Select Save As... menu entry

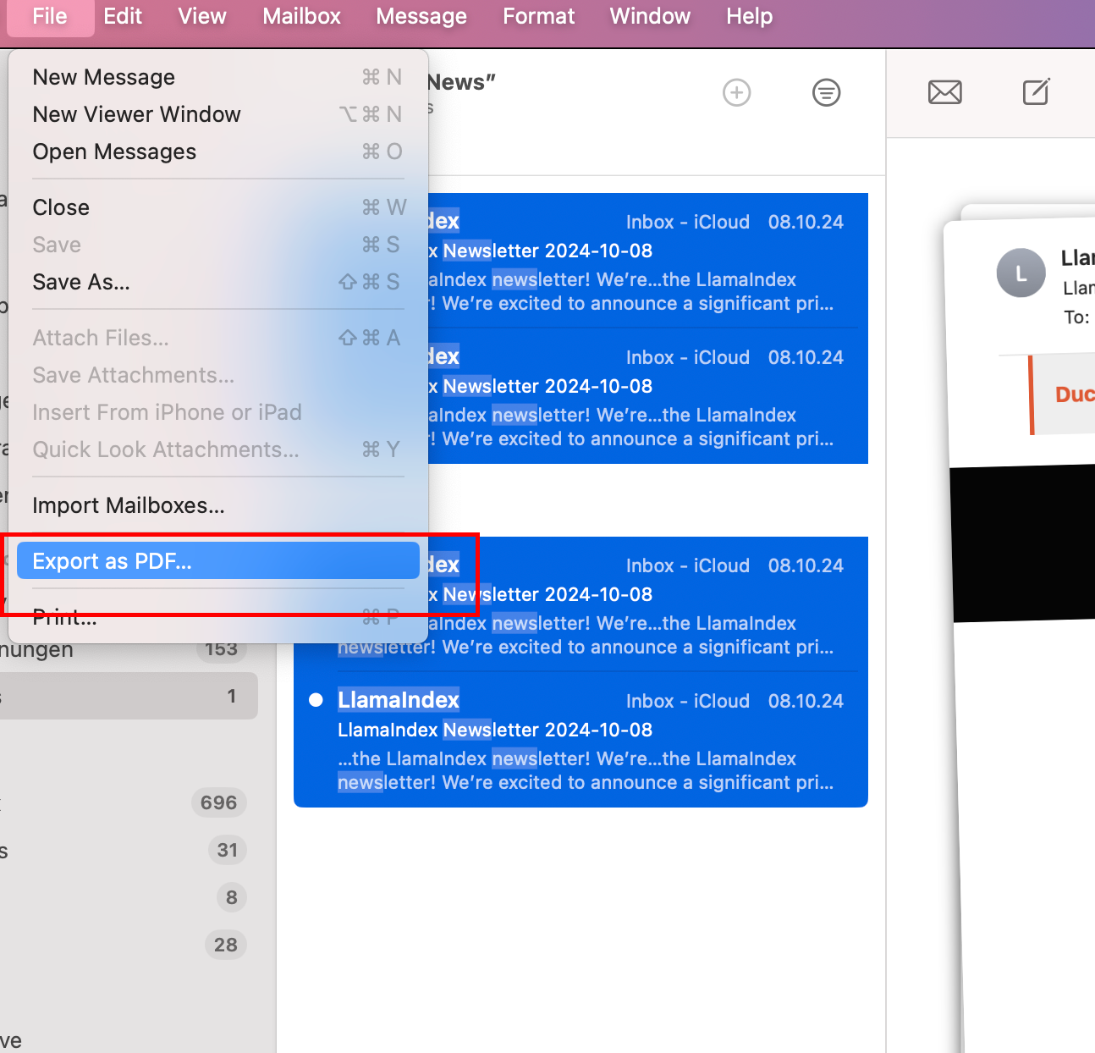coord(217,282)
